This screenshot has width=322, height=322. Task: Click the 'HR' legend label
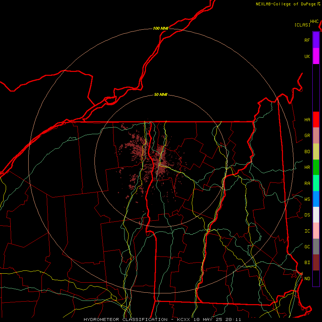pos(307,167)
